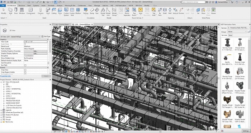Select the Roof tool
The height and width of the screenshot is (133, 251).
pos(48,11)
